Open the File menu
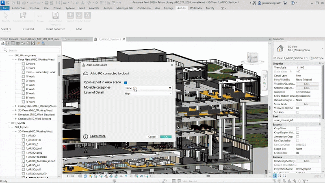The height and width of the screenshot is (183, 325). (5, 8)
